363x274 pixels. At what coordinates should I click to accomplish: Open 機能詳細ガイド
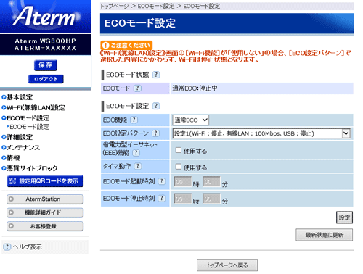point(45,212)
